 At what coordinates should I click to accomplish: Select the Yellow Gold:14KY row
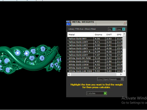(95, 45)
